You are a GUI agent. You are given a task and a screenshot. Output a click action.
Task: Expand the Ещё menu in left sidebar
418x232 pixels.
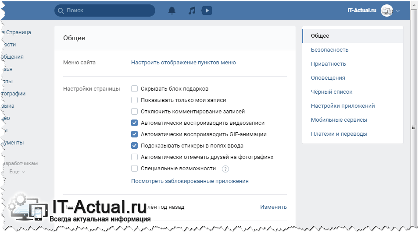(17, 172)
